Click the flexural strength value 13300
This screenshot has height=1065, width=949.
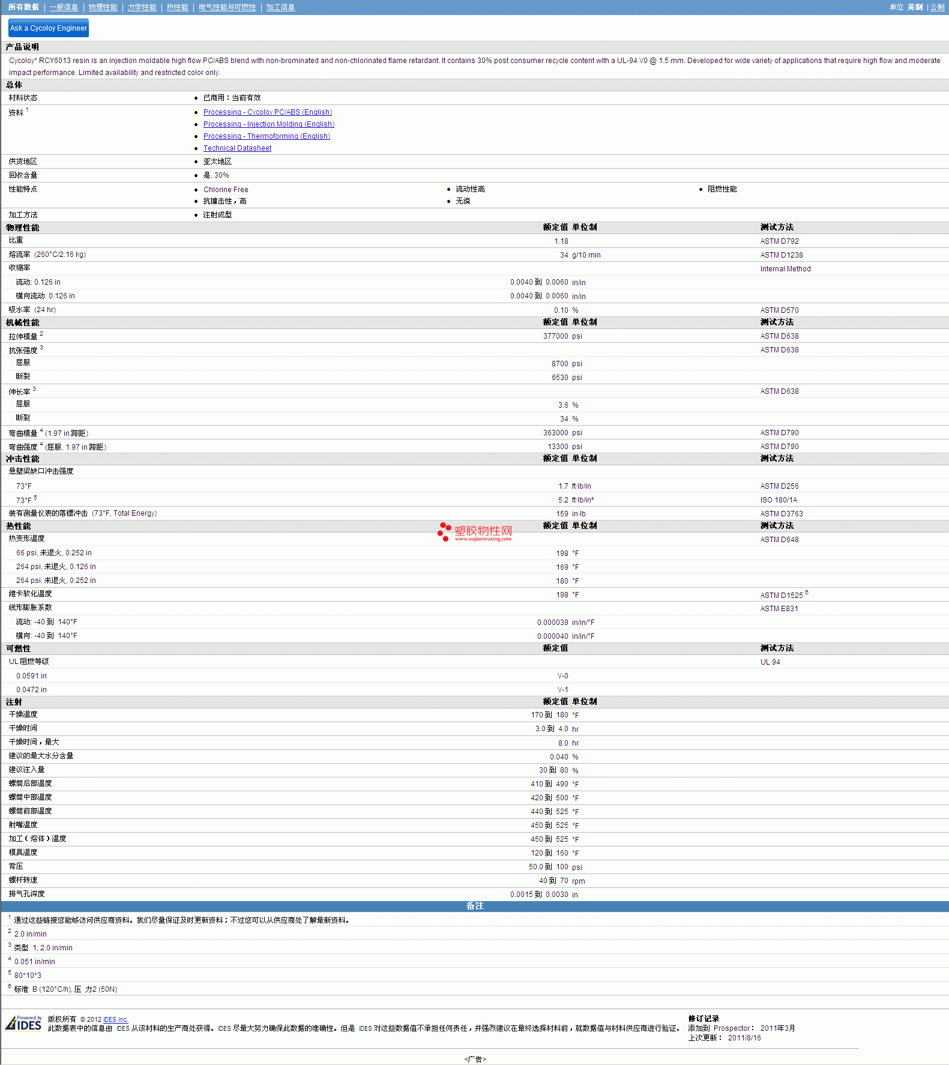point(558,447)
